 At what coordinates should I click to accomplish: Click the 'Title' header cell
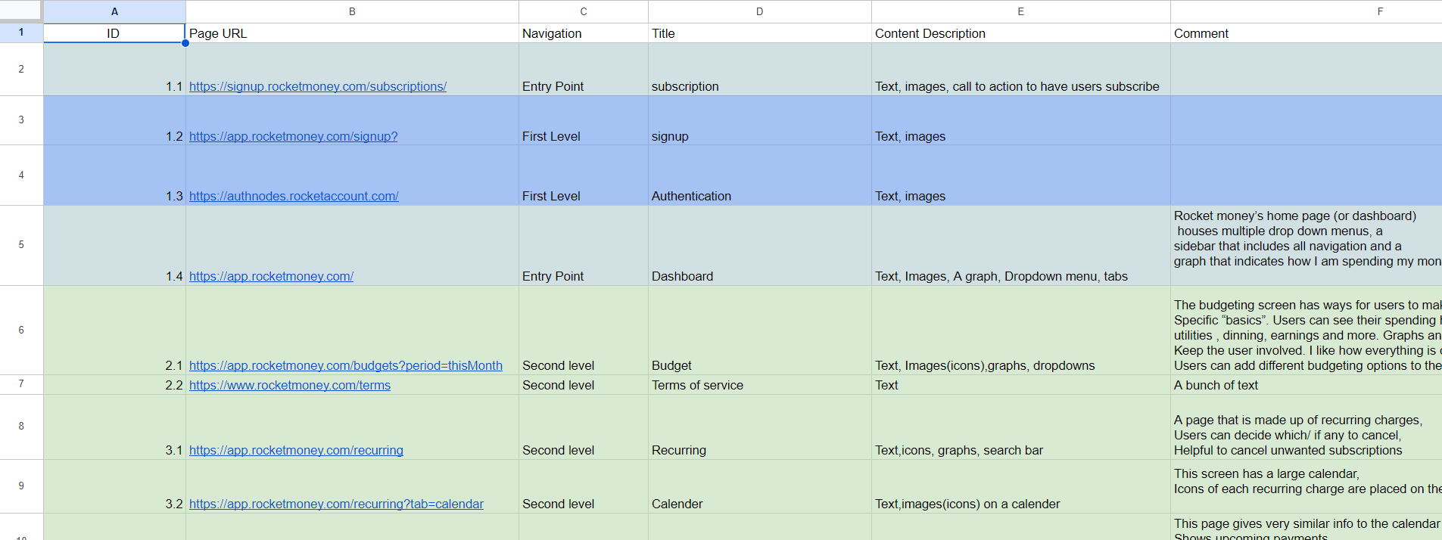click(x=760, y=33)
